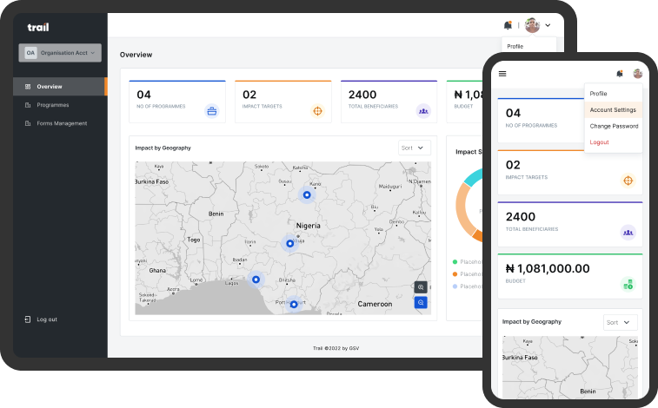Expand the Organisation Acct switcher
This screenshot has height=408, width=658.
click(60, 53)
